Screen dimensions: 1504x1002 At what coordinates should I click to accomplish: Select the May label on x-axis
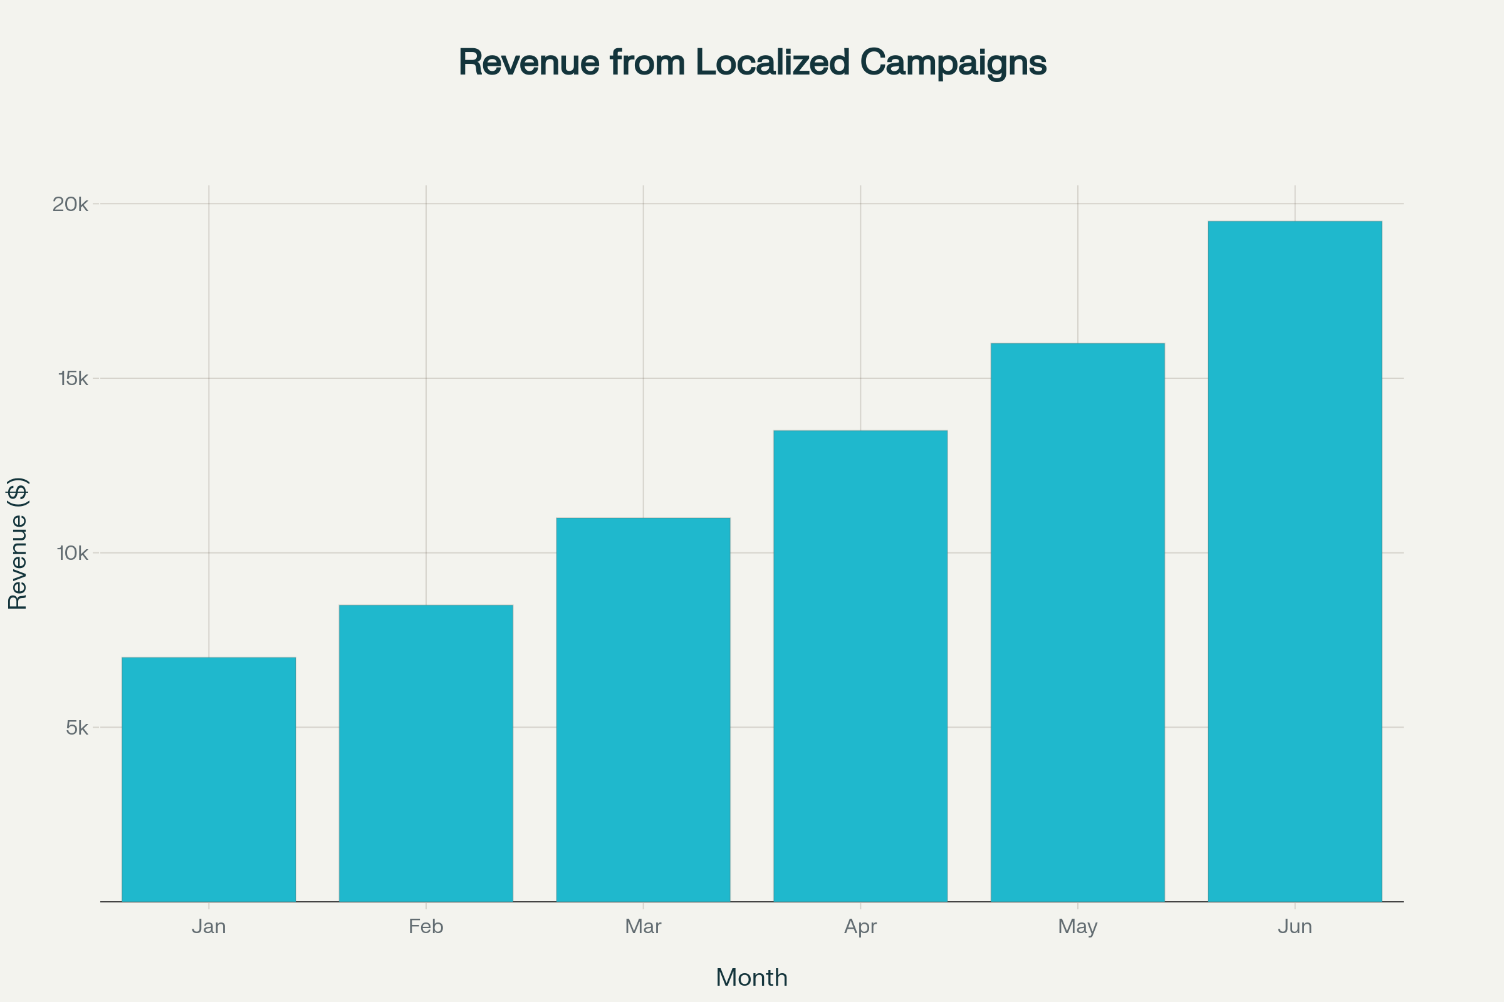tap(1077, 927)
